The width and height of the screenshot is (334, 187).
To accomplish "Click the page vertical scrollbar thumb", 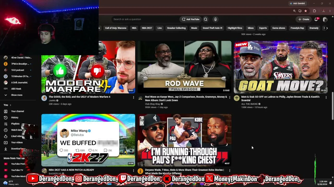I will (332, 106).
